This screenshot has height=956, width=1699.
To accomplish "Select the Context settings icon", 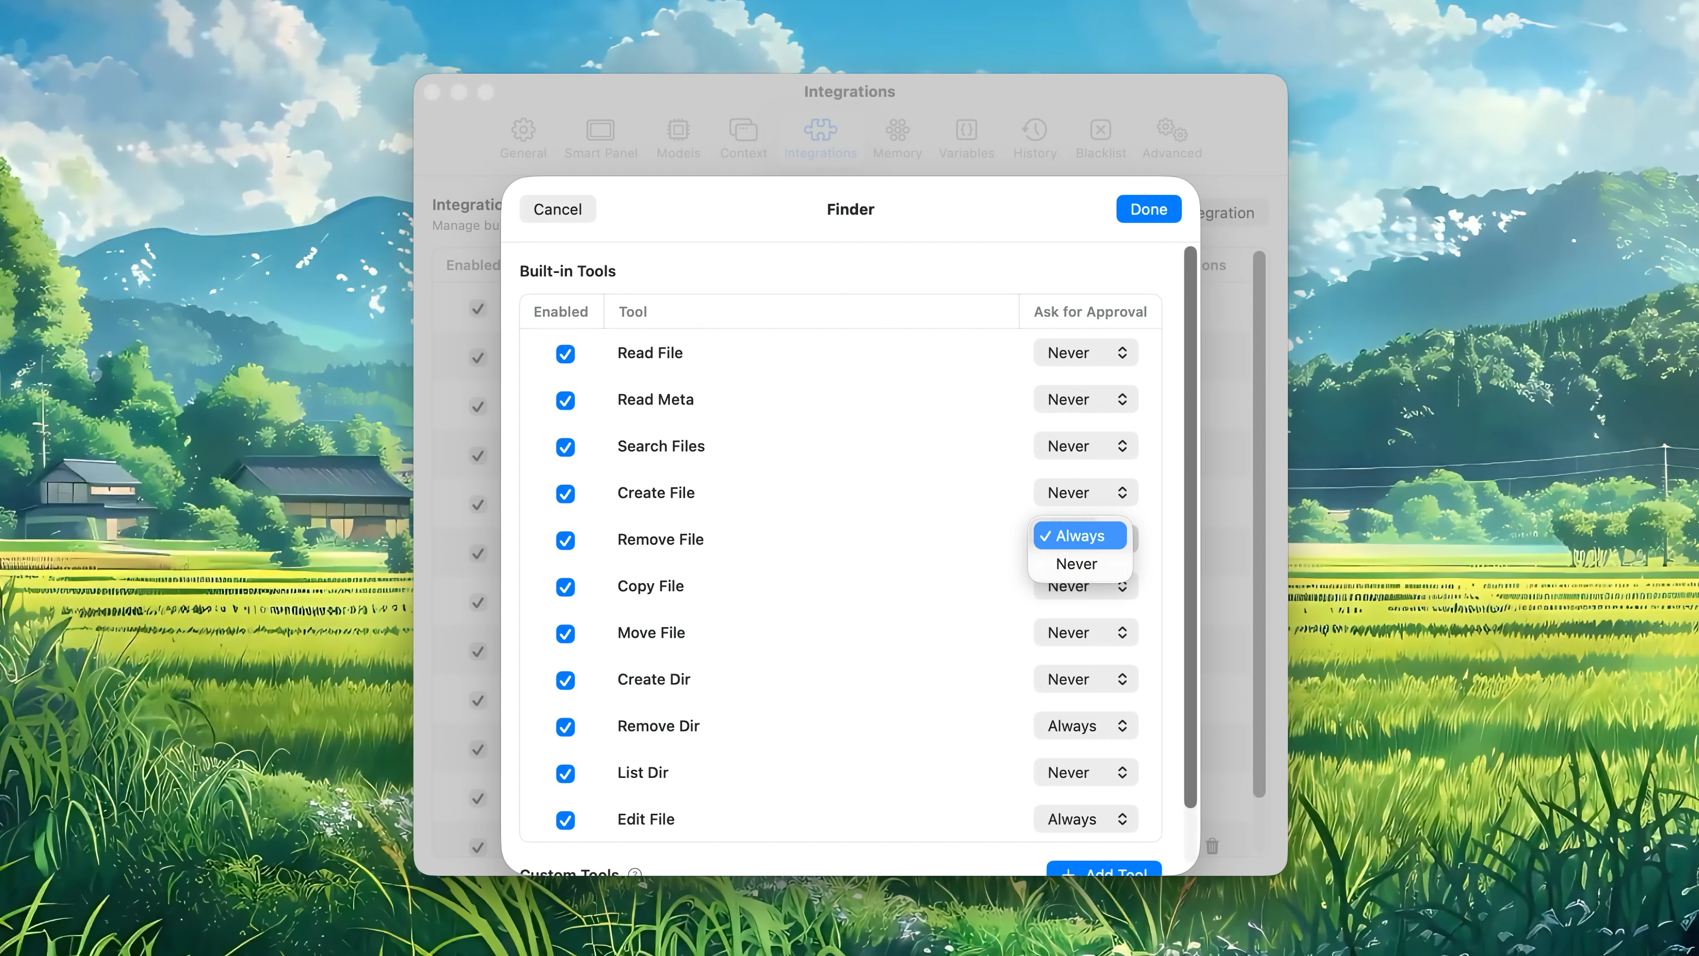I will click(x=744, y=137).
